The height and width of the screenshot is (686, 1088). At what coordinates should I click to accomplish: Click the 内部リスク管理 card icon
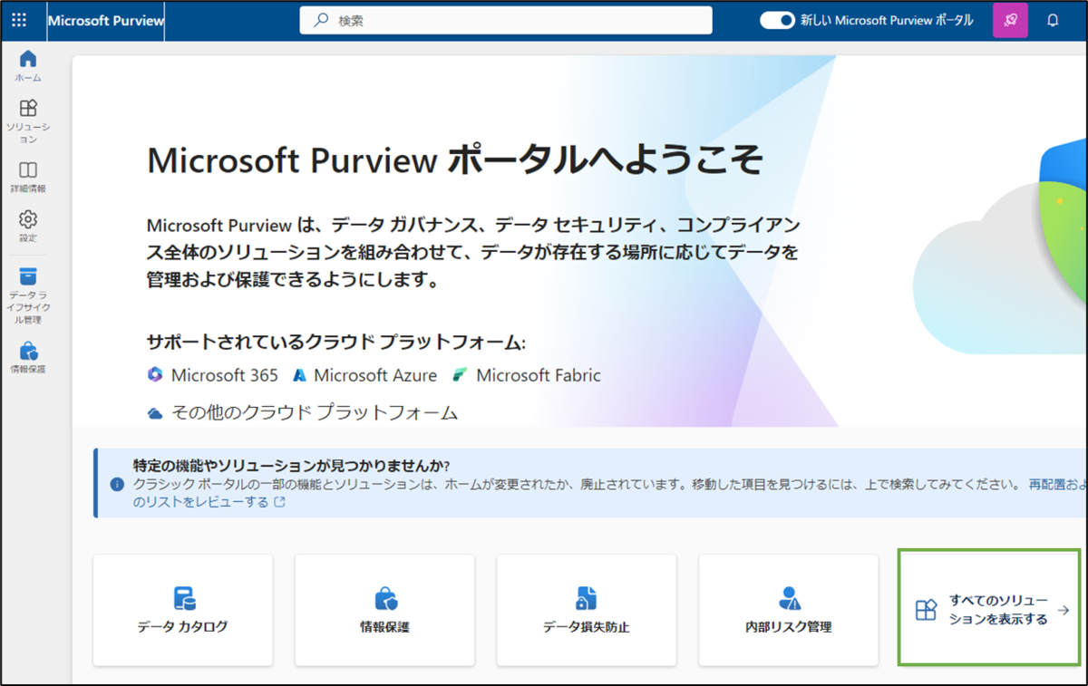click(789, 598)
